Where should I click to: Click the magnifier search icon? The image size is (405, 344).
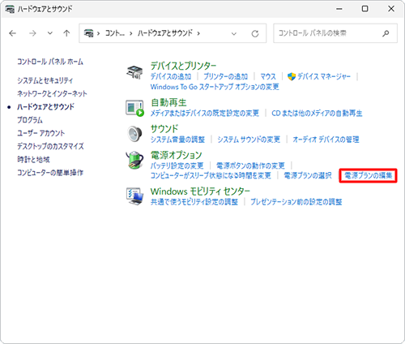(x=386, y=33)
